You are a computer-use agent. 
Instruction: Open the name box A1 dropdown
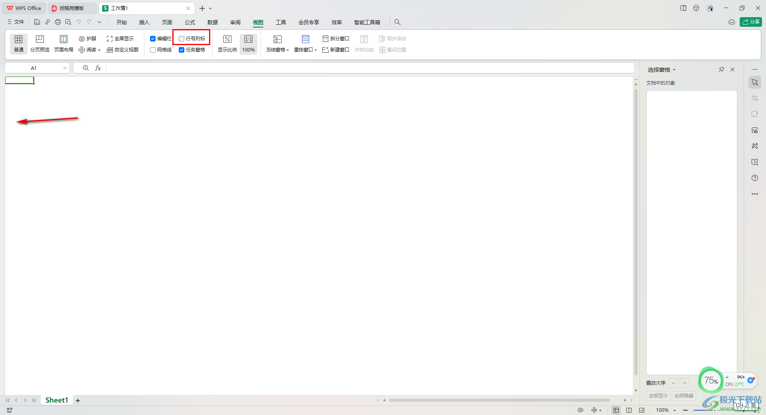coord(65,68)
